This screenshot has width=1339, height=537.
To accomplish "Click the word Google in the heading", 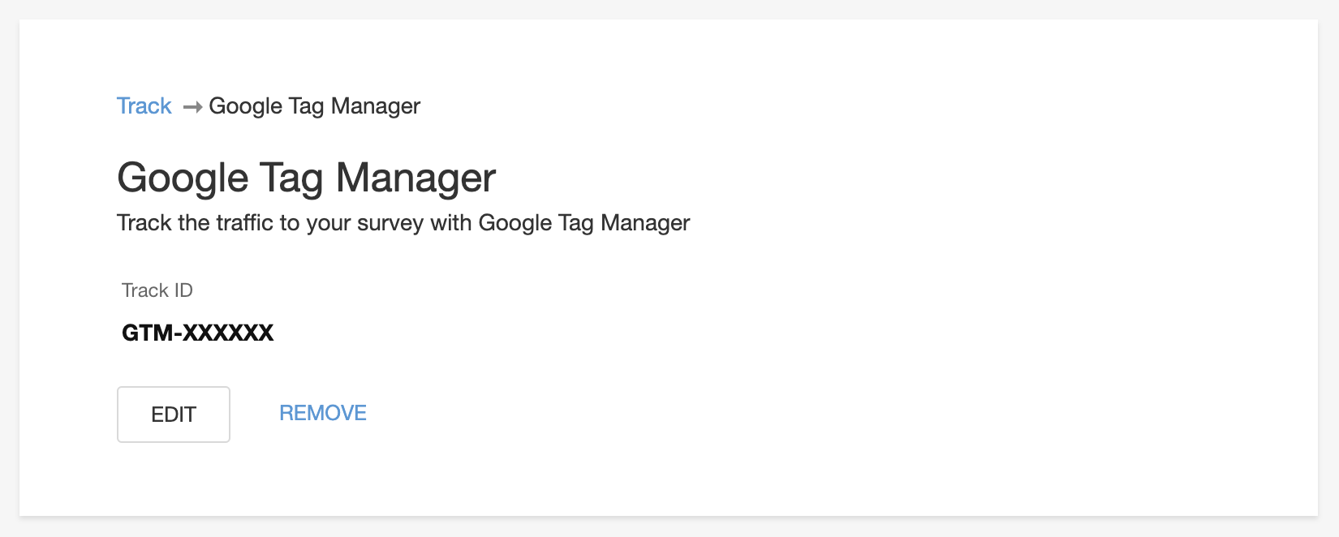I will (x=183, y=178).
